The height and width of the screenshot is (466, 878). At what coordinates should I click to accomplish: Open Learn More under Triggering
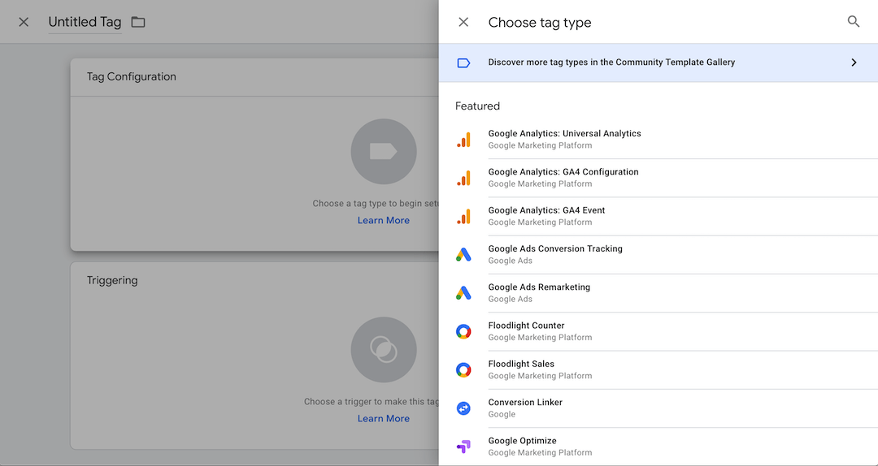(384, 418)
